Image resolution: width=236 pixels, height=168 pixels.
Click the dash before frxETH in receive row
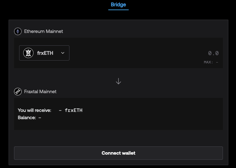pyautogui.click(x=60, y=111)
